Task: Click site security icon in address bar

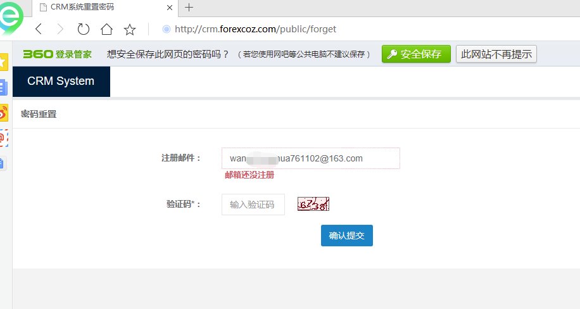Action: 167,29
